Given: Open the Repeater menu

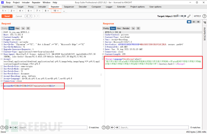Looking at the screenshot, I should 36,2.
